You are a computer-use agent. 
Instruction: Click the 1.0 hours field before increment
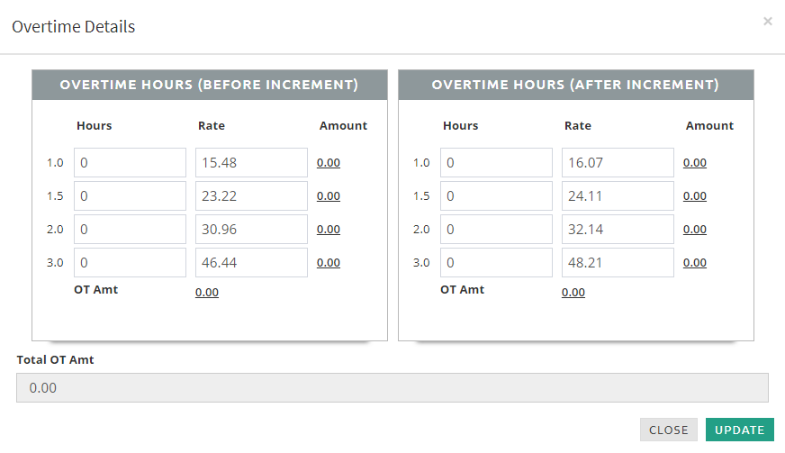(130, 163)
